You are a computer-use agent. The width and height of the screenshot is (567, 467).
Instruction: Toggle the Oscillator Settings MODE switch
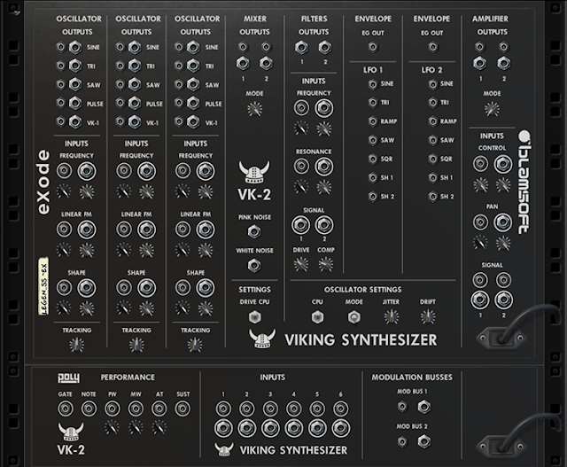click(x=353, y=317)
